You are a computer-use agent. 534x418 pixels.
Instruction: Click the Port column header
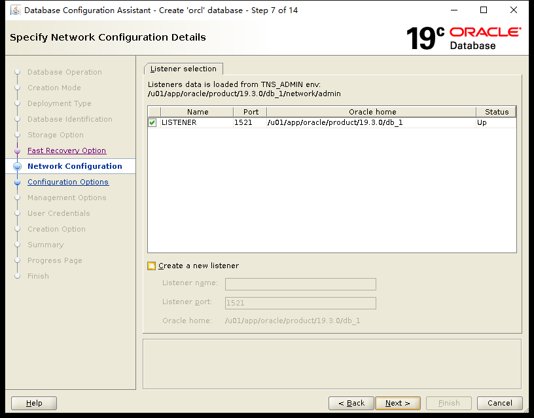pyautogui.click(x=250, y=112)
